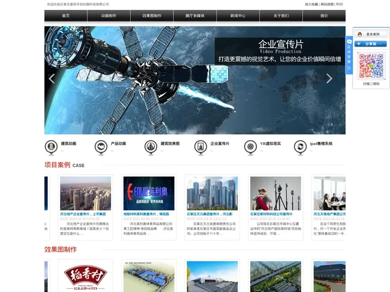Screen dimensions: 390x292
Task: Click the 地板材料英利奥宣传片 title link
Action: 146,214
